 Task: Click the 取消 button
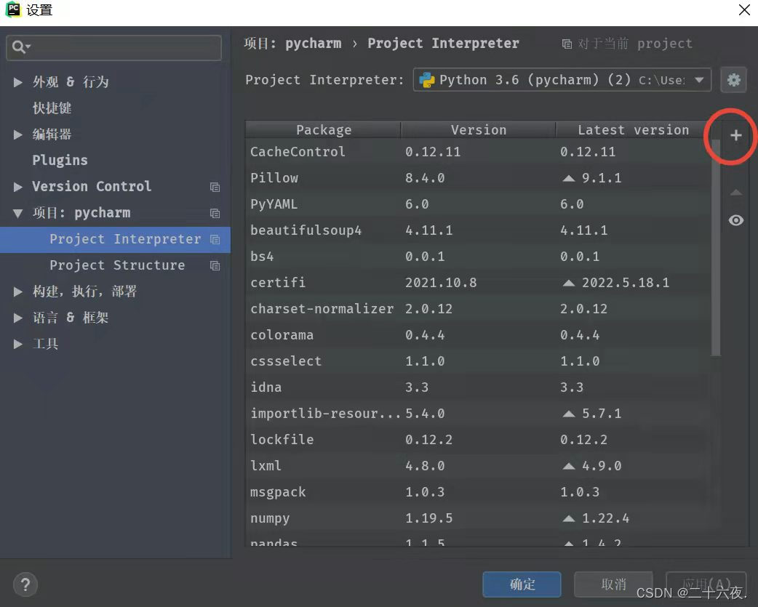point(613,584)
